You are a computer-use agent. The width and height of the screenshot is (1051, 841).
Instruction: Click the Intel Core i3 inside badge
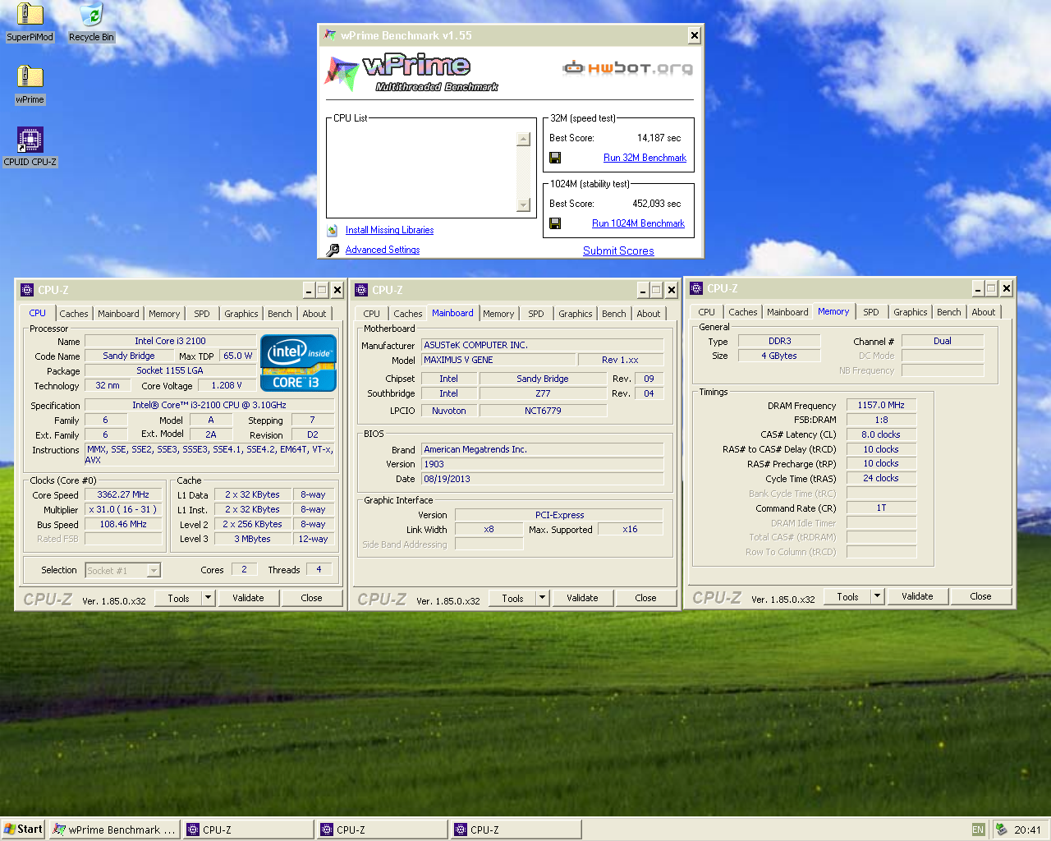point(298,362)
